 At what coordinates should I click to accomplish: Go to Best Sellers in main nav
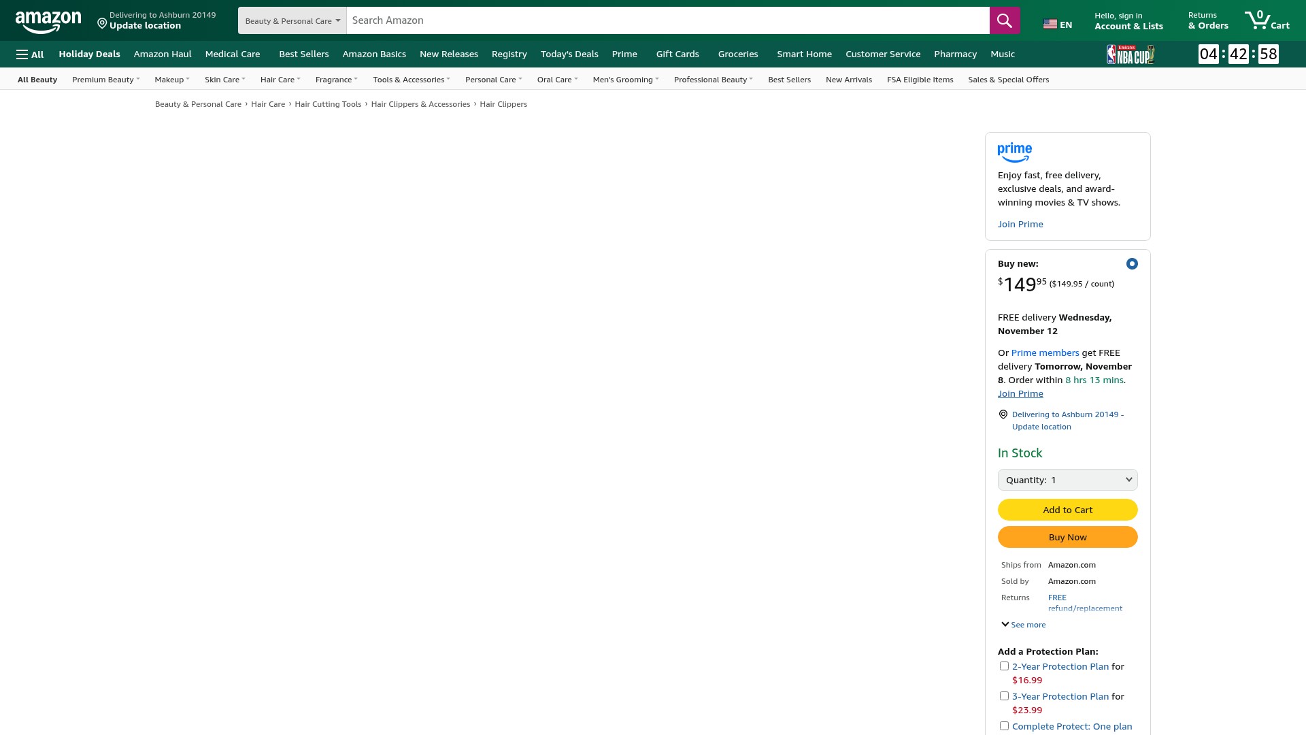303,54
